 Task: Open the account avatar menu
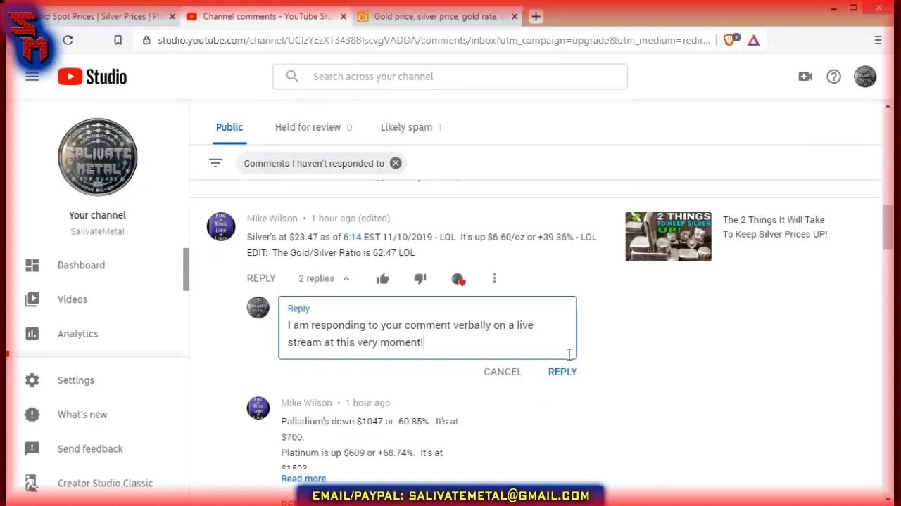(865, 77)
